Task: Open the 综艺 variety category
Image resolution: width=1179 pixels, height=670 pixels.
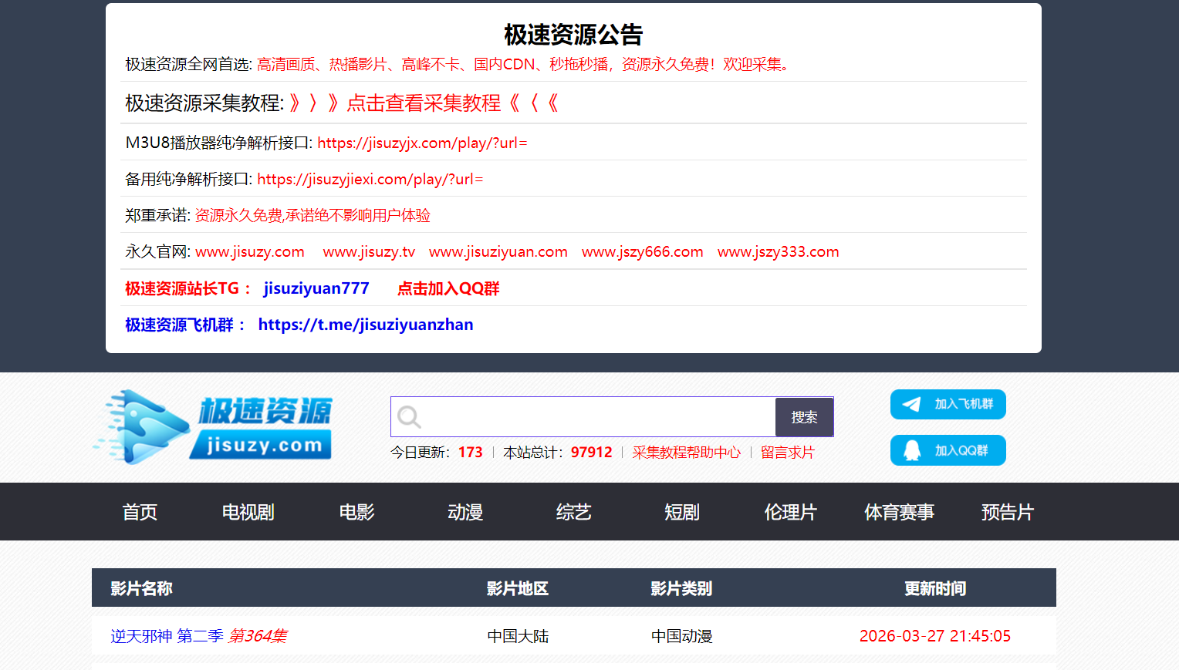Action: coord(573,512)
